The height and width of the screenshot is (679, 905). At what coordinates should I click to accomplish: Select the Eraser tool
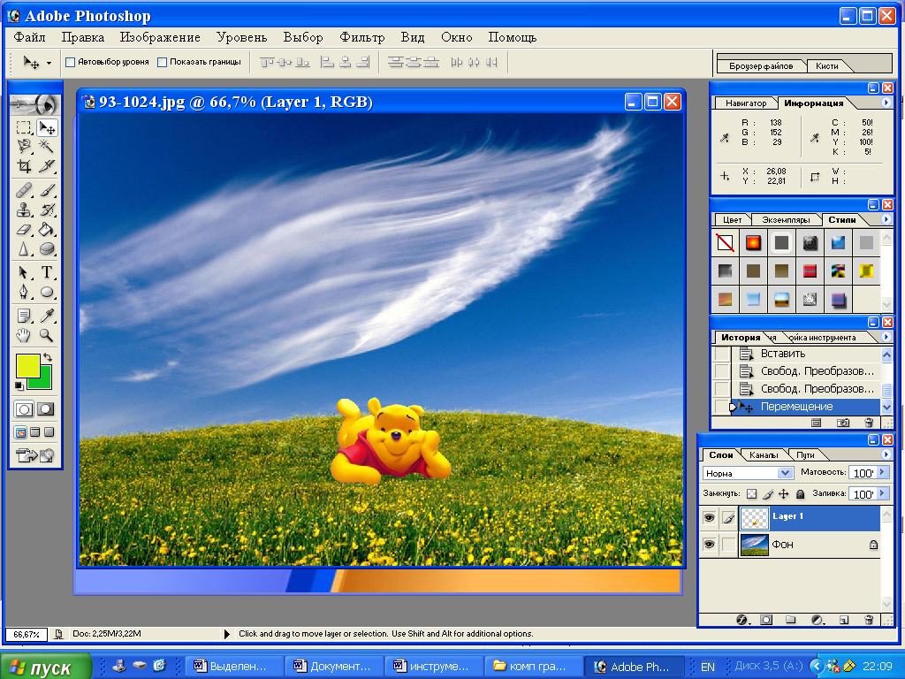pyautogui.click(x=24, y=229)
